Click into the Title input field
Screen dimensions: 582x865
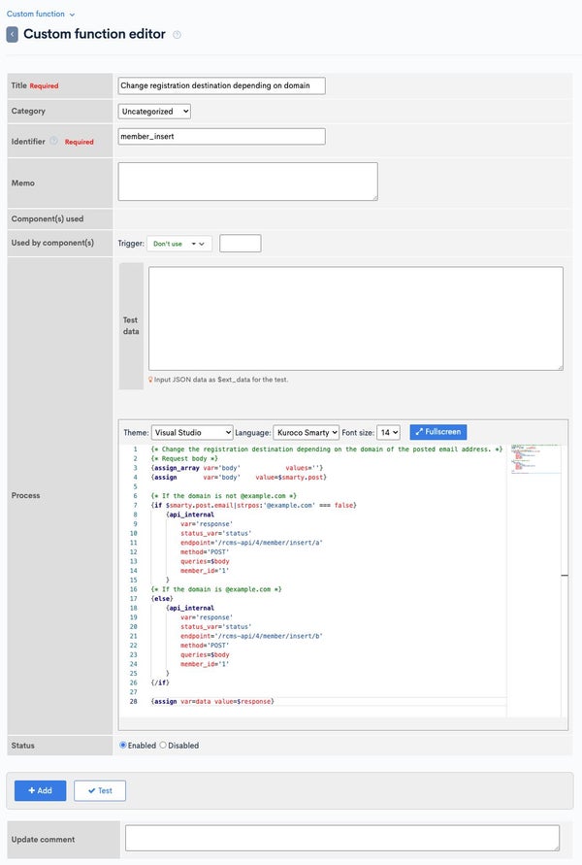coord(221,85)
